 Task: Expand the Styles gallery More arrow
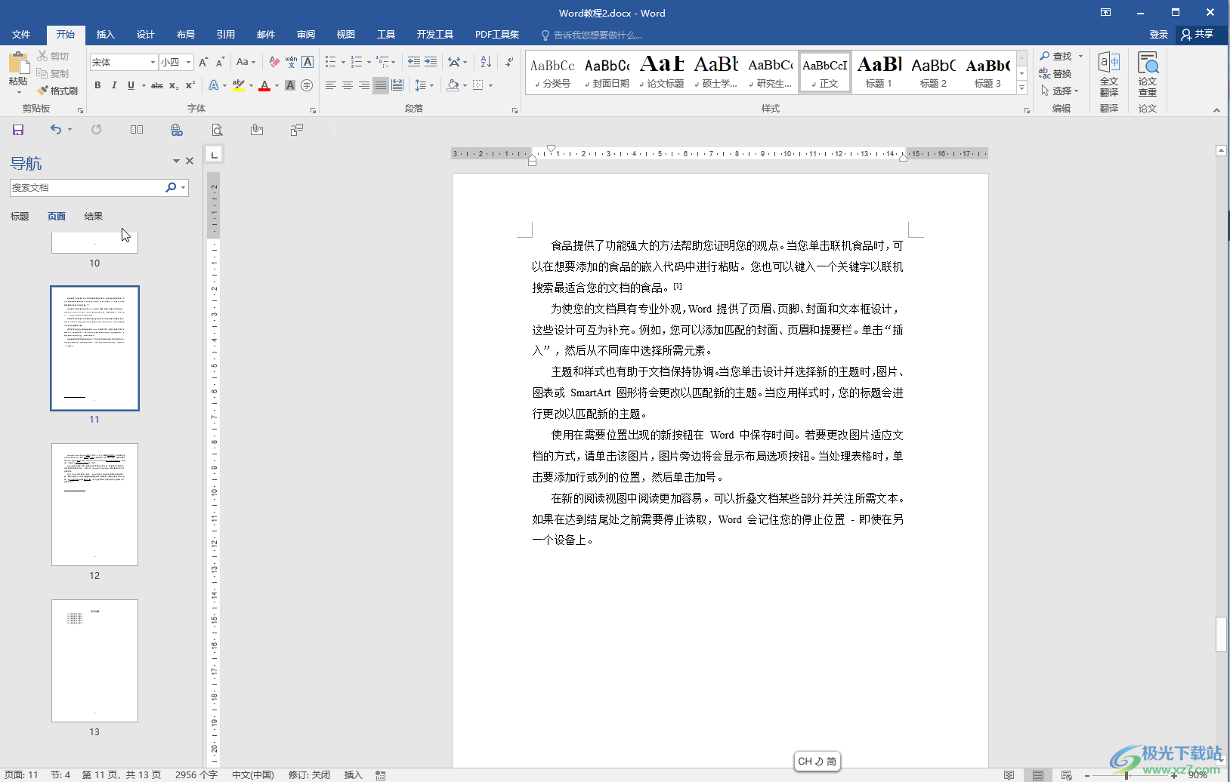pos(1021,88)
